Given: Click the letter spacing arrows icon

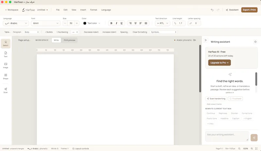Looking at the screenshot, I should (x=191, y=23).
